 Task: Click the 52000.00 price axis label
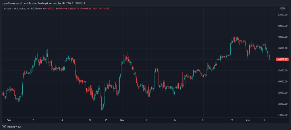[x=283, y=14]
